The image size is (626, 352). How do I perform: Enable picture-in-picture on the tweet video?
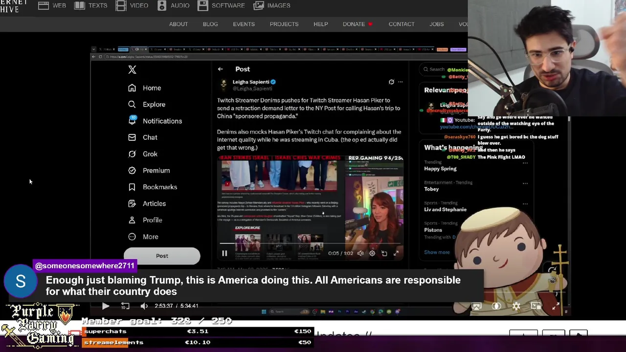(384, 253)
